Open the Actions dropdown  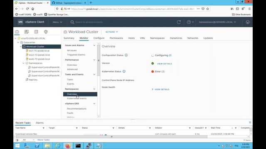coord(112,32)
